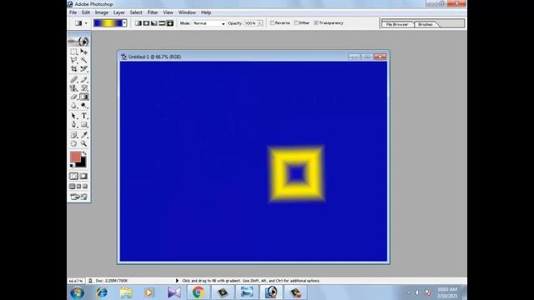Click the gradient preview swatch to edit
Screen dimensions: 534x300
[108, 23]
